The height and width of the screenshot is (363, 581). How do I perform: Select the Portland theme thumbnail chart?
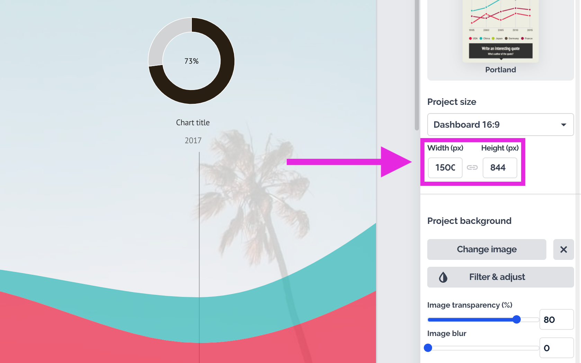501,29
